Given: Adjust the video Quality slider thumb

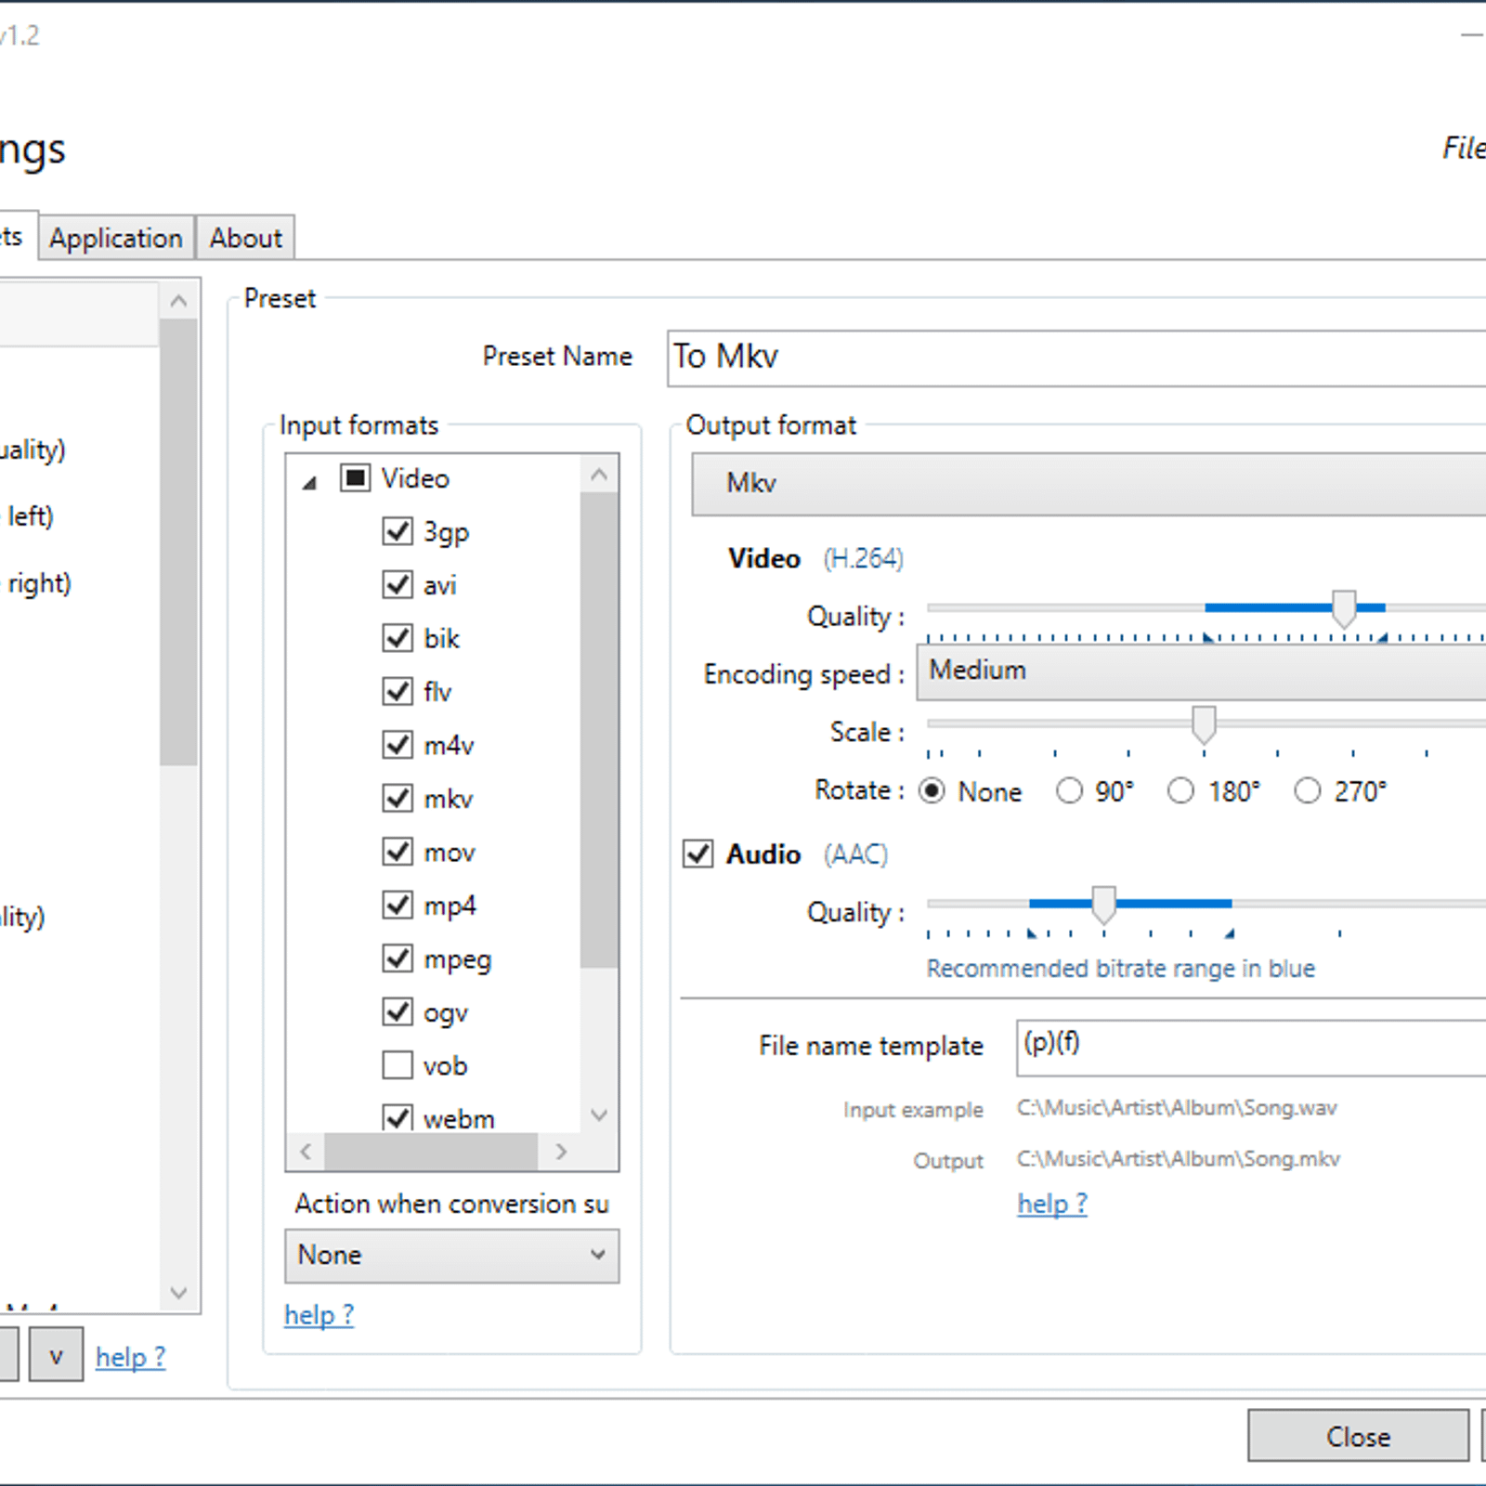Looking at the screenshot, I should tap(1344, 608).
